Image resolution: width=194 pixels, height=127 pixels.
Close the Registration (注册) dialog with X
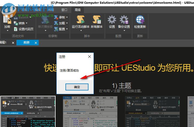[x=90, y=57]
